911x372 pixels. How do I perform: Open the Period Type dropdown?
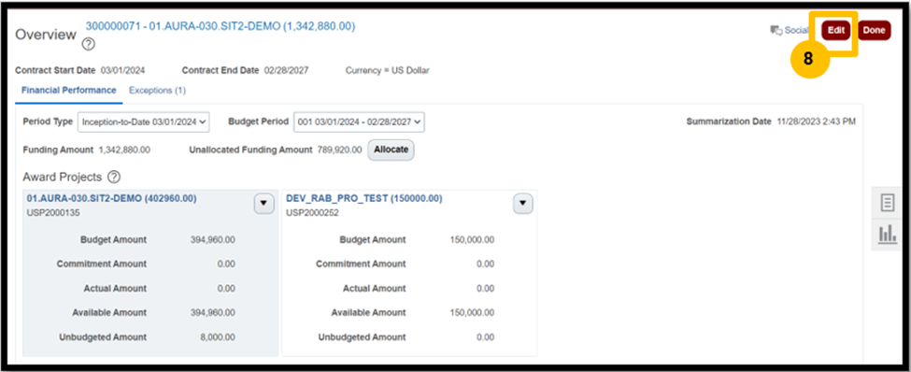pyautogui.click(x=144, y=122)
